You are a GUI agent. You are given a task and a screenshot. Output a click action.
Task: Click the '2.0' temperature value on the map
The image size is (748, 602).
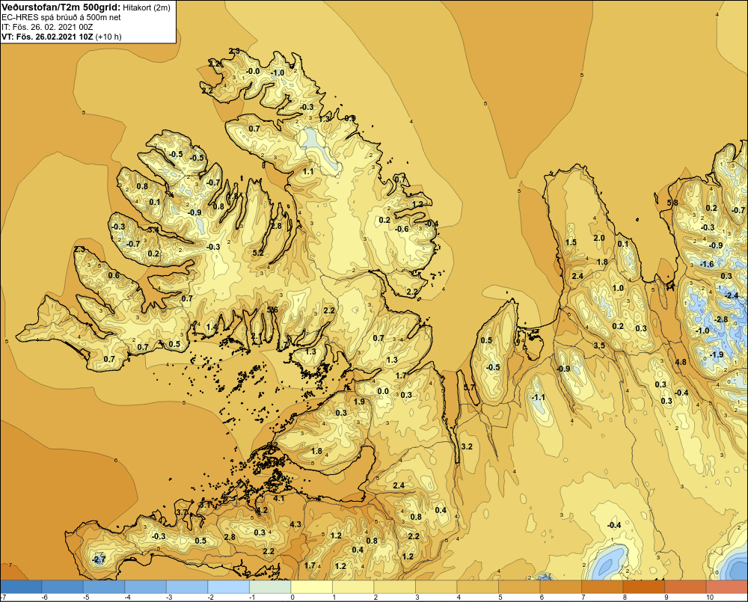point(599,238)
